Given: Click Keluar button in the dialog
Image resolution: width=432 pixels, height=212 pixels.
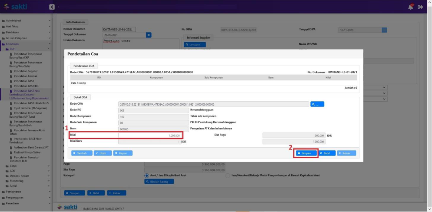Looking at the screenshot, I should click(x=346, y=153).
